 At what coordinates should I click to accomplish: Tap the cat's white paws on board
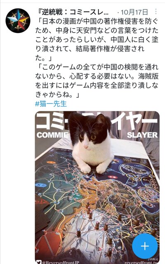94,168
